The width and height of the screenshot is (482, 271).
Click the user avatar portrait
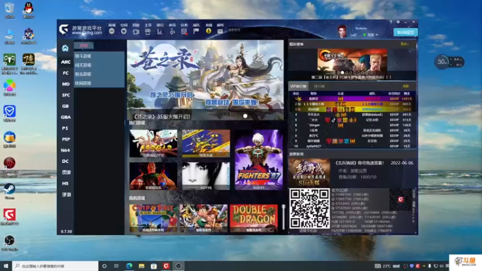(x=342, y=32)
